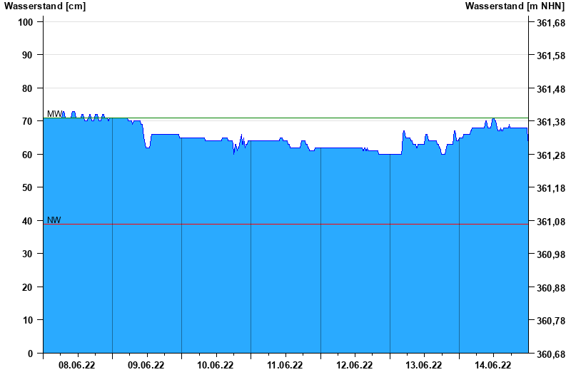Click the 90 value on left axis
This screenshot has height=392, width=571.
point(28,56)
